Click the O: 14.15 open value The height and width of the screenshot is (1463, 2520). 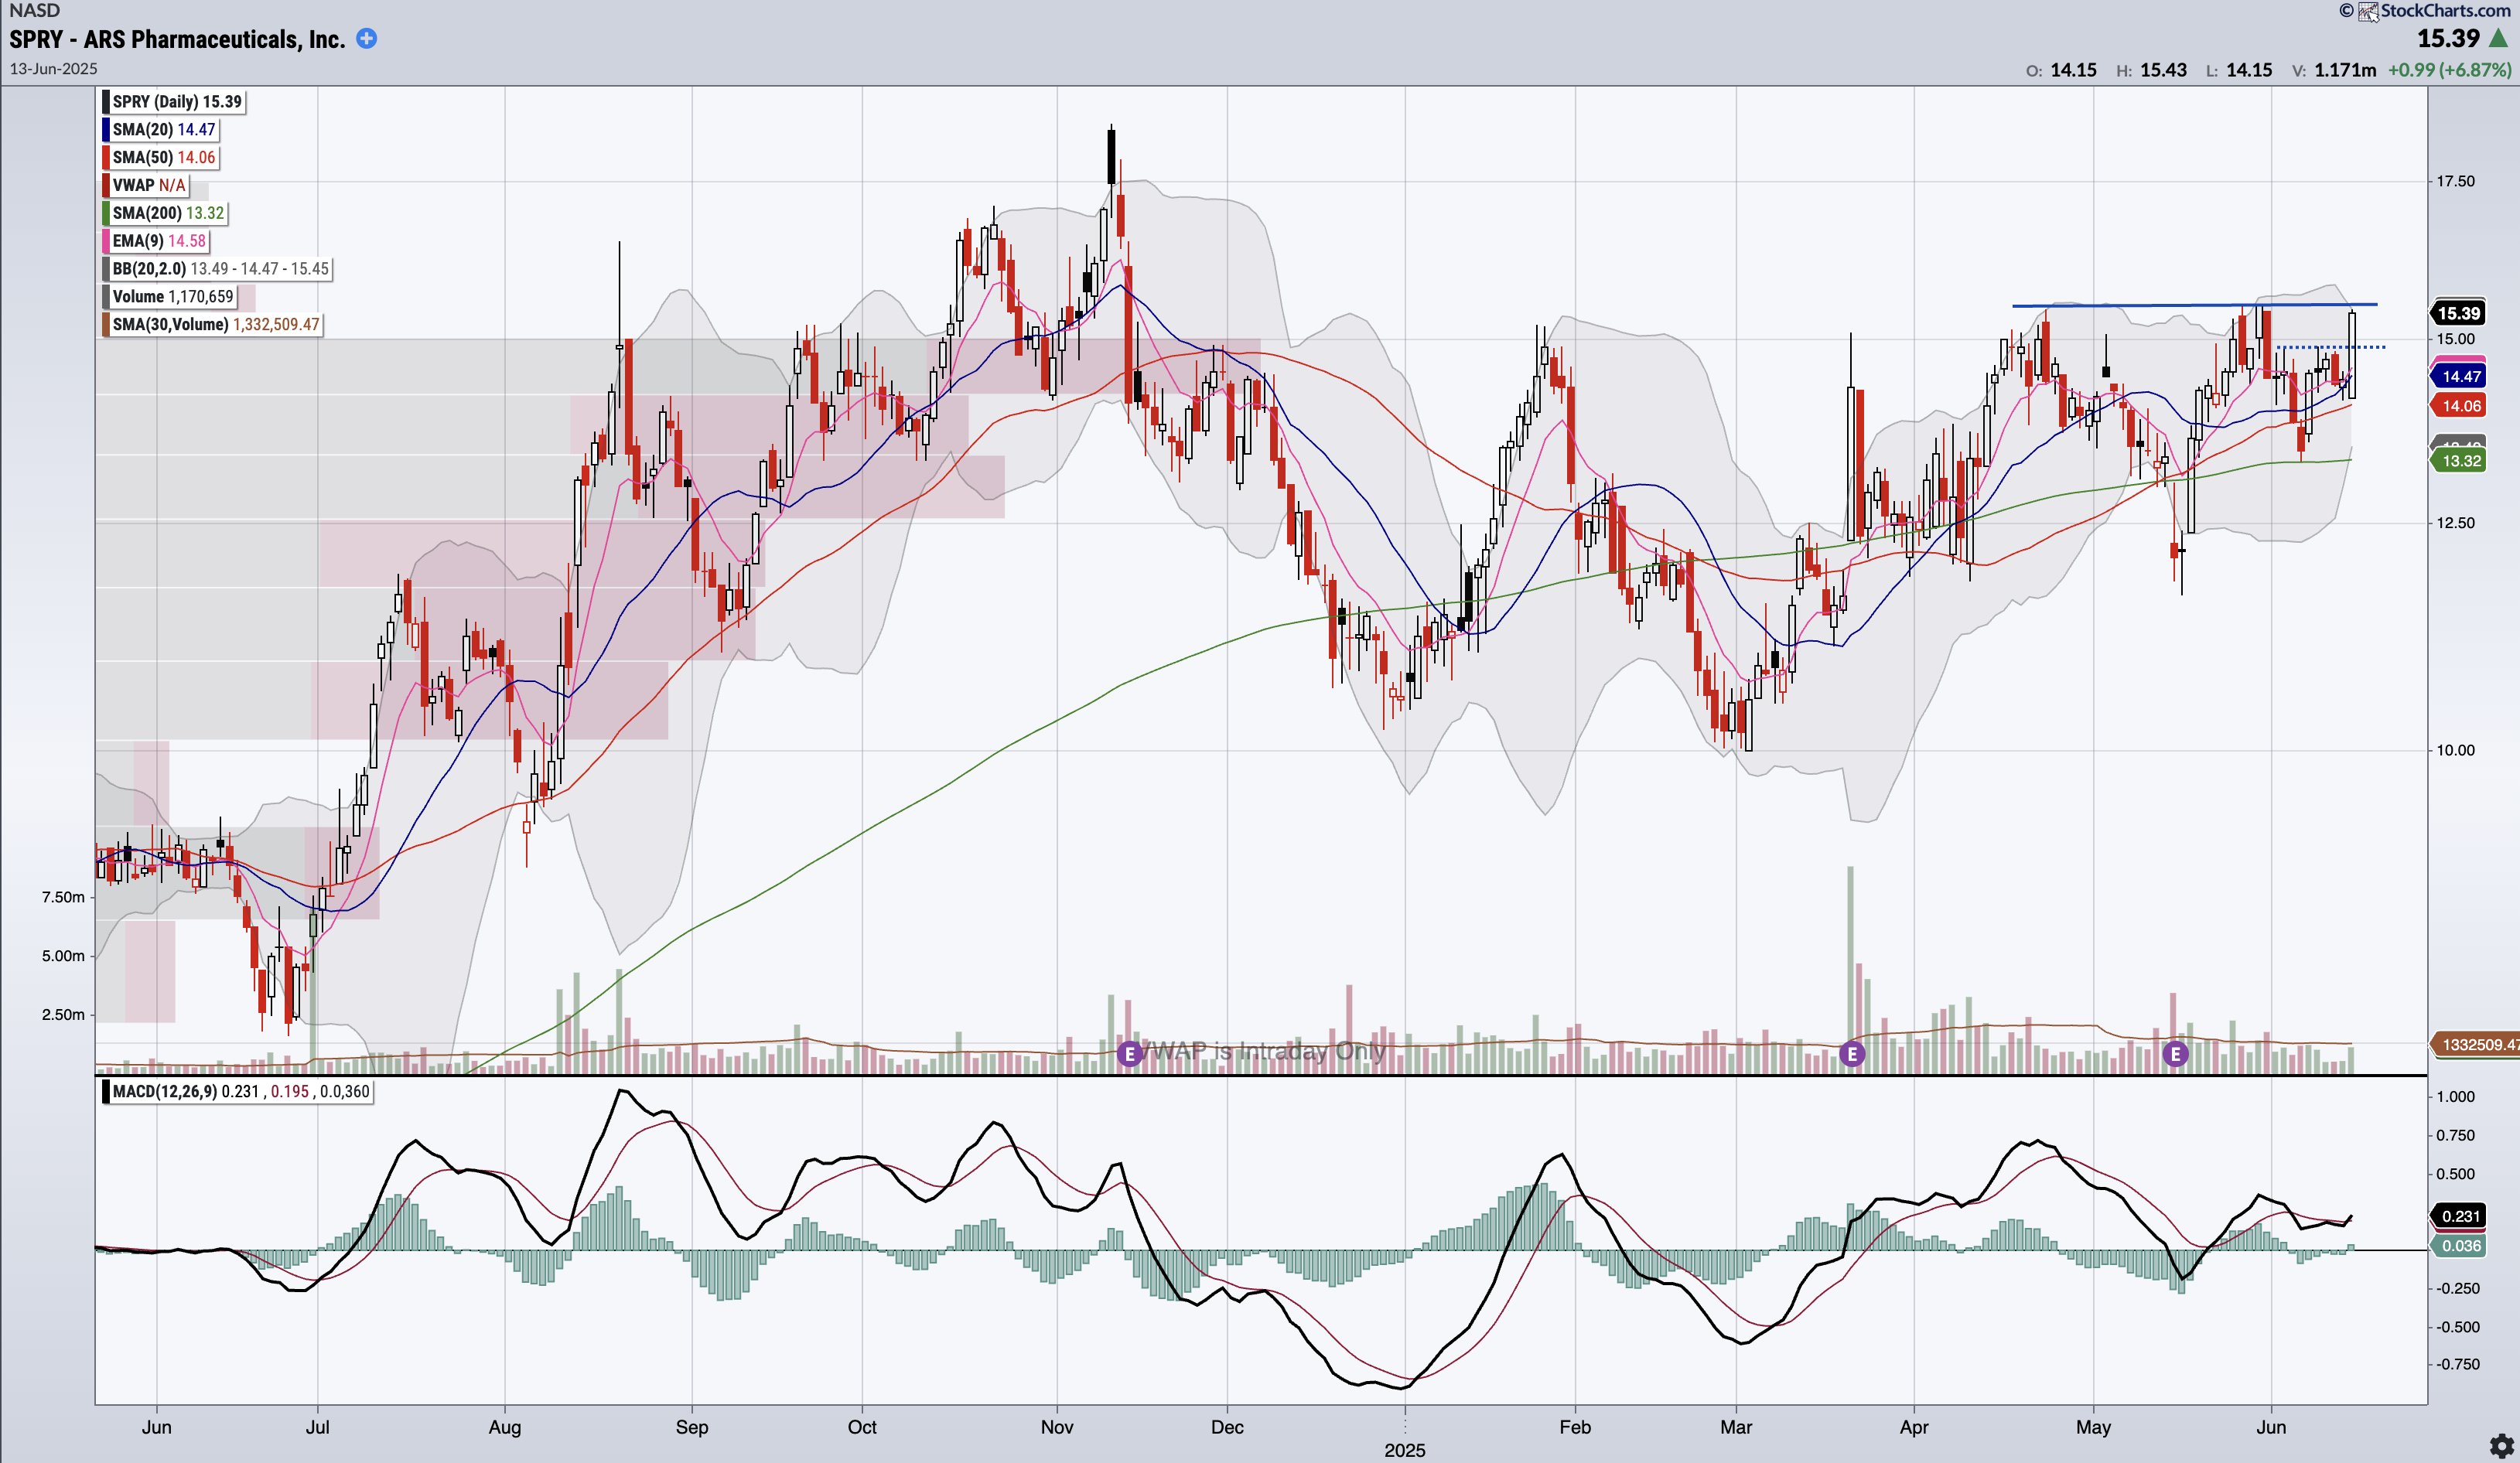click(x=2061, y=70)
